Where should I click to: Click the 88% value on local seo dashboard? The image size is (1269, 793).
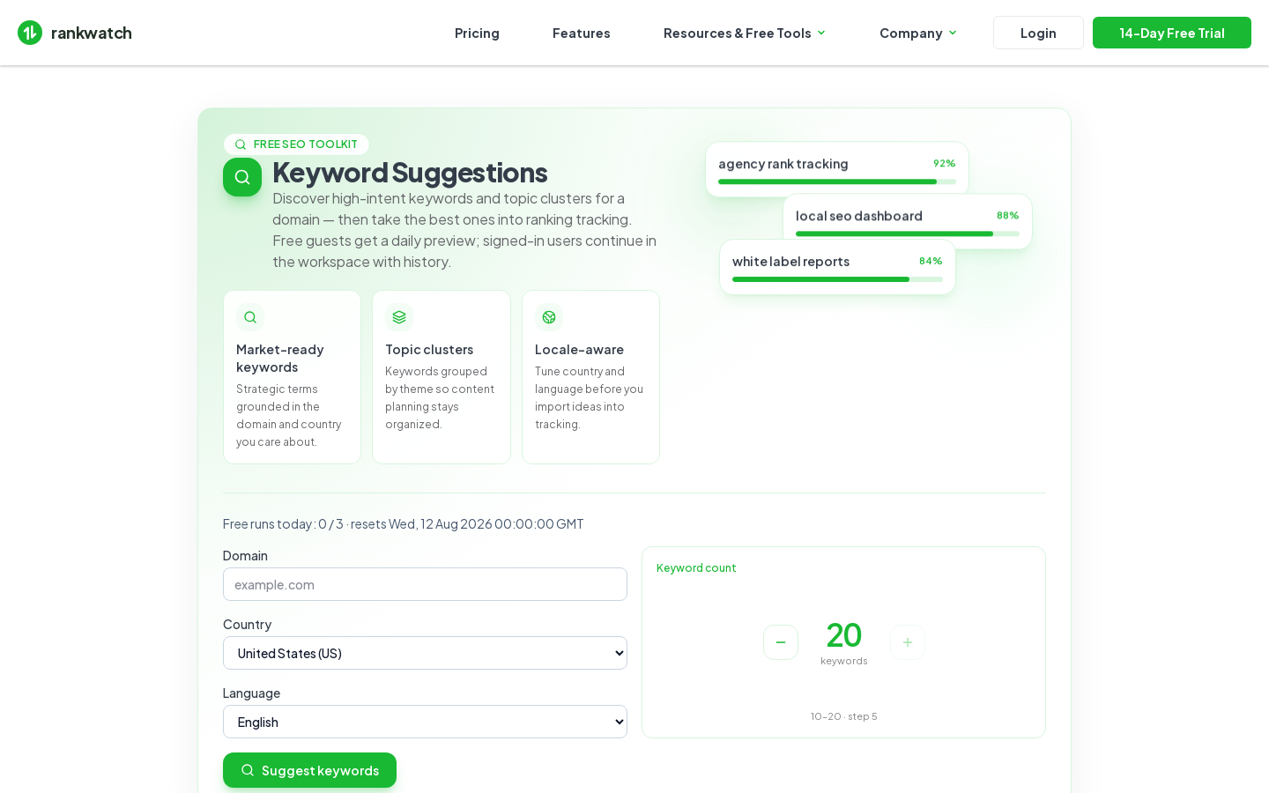point(1008,216)
